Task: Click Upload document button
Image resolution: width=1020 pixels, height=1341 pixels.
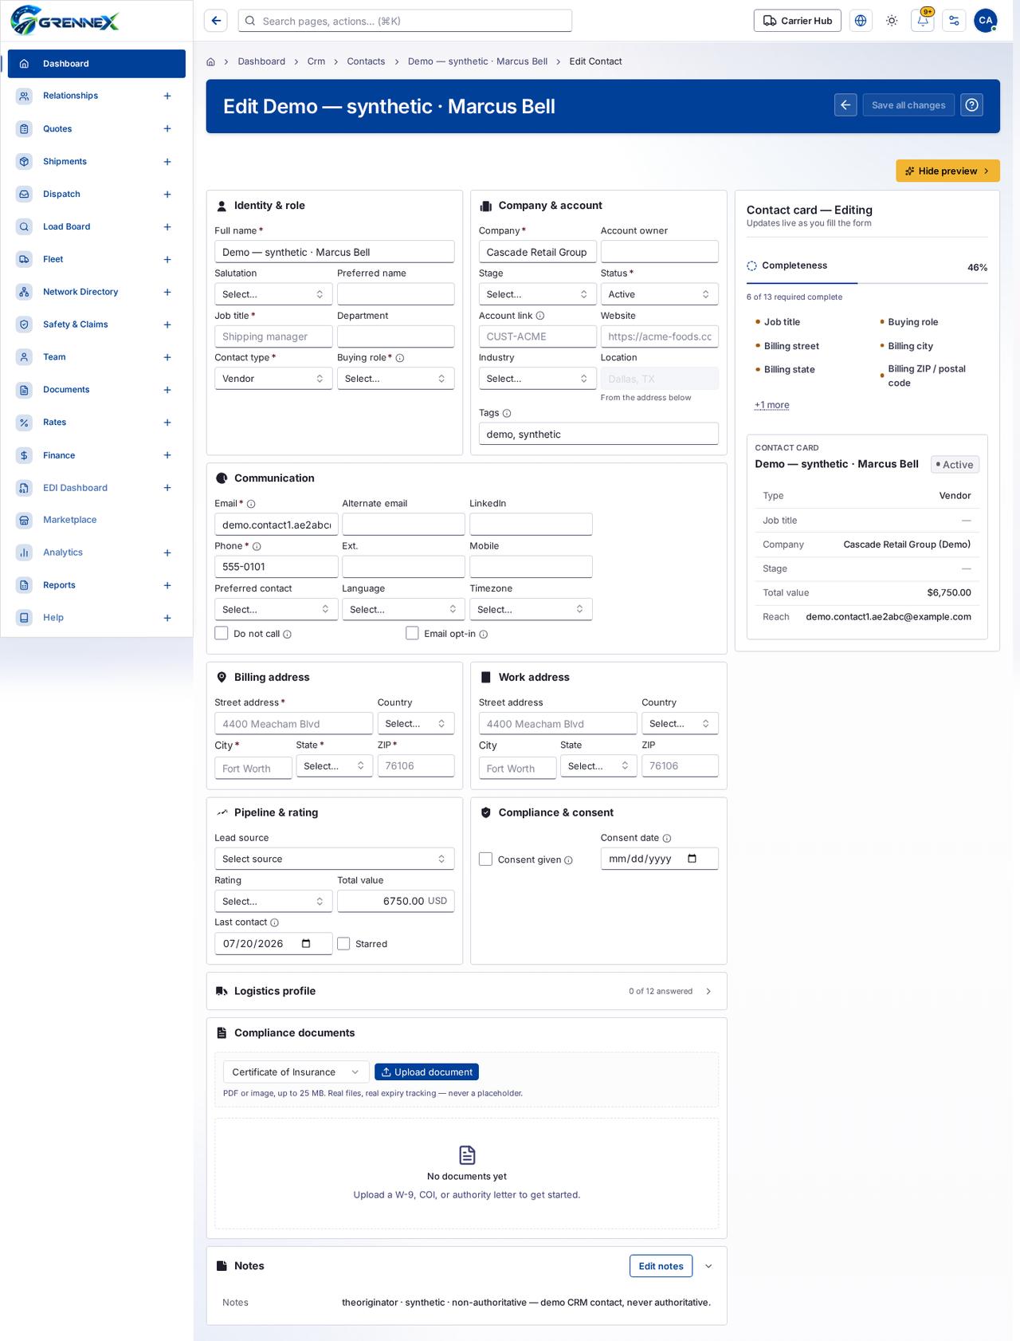Action: (426, 1072)
